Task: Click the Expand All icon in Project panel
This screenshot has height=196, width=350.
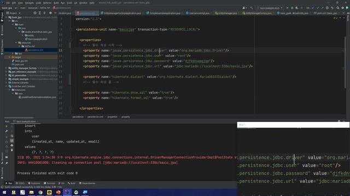Action: tap(40, 13)
